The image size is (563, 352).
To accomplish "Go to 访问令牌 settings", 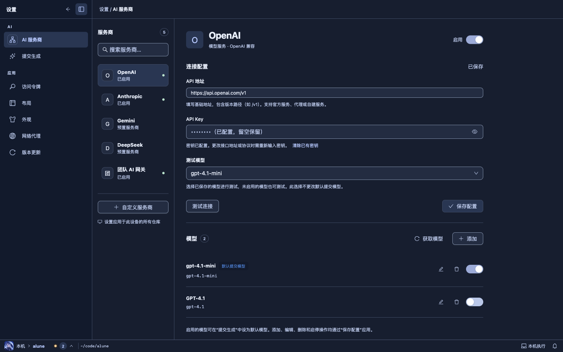I will click(46, 86).
